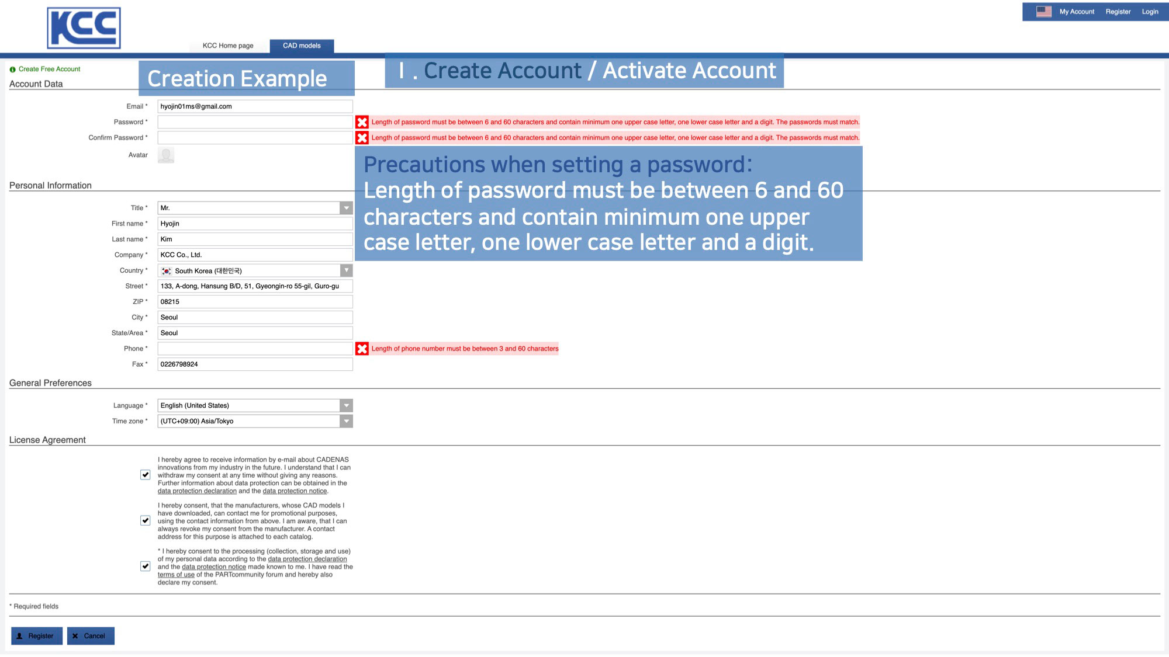Click the error icon beside Confirm Password
This screenshot has width=1169, height=657.
click(x=362, y=138)
